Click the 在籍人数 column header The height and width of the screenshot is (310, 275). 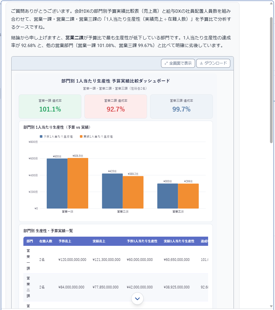[46, 241]
